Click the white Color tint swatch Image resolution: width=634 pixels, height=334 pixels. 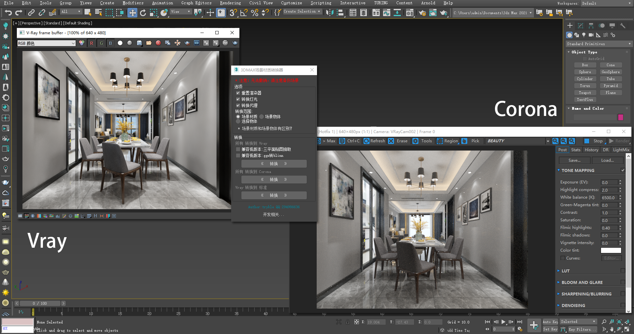tap(611, 250)
